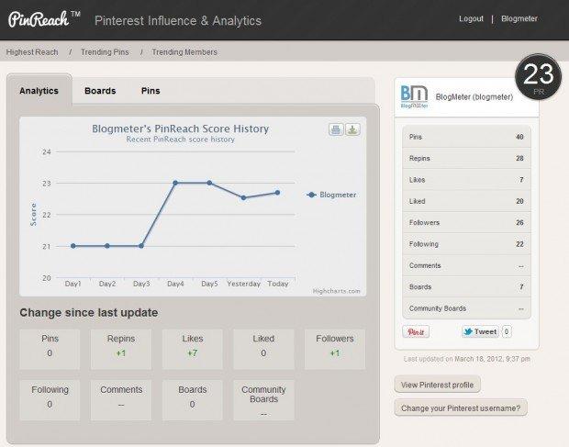
Task: Click the Change since last update heading
Action: click(89, 312)
